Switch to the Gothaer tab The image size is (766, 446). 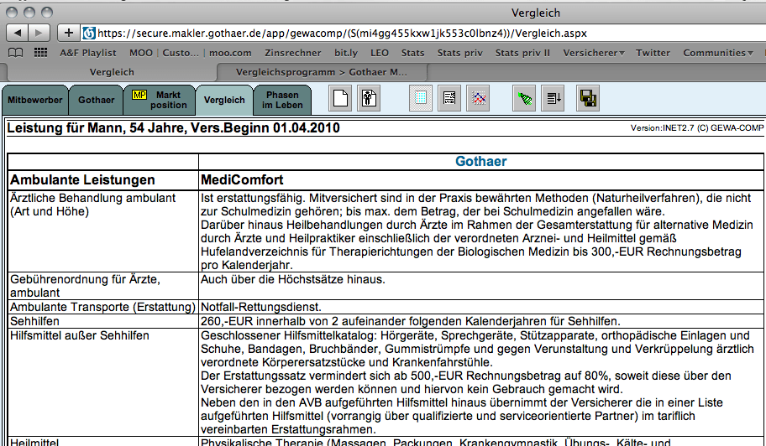pyautogui.click(x=97, y=100)
